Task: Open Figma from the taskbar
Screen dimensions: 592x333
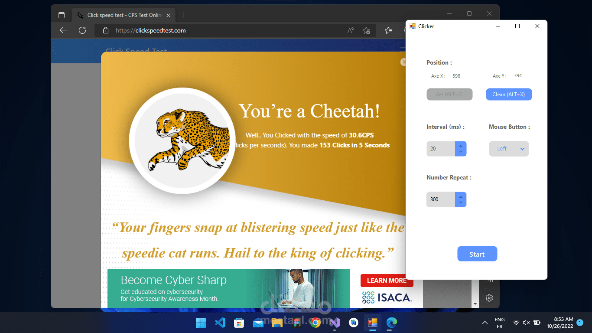Action: pyautogui.click(x=296, y=323)
